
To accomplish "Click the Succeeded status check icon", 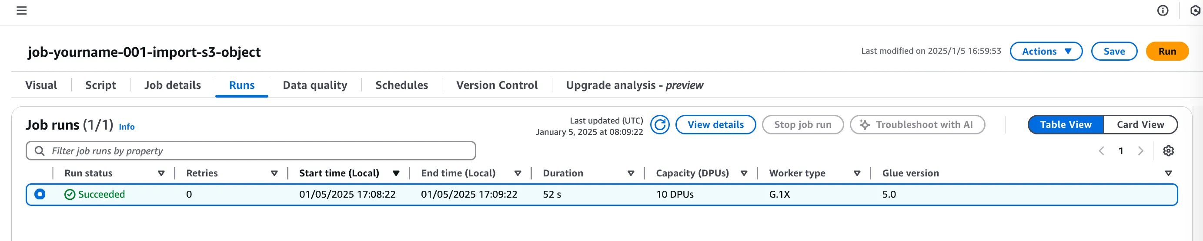I will (x=70, y=195).
